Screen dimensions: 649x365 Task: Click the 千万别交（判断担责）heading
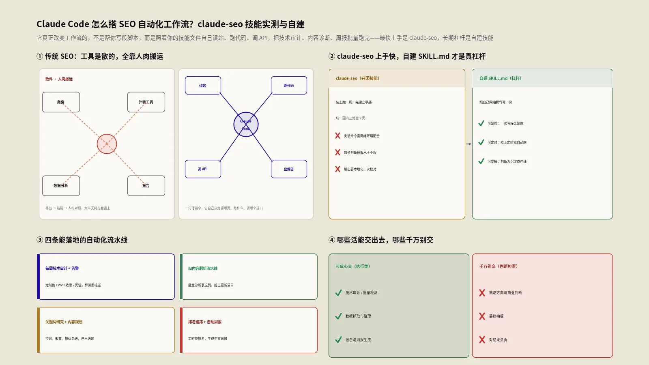tap(499, 266)
